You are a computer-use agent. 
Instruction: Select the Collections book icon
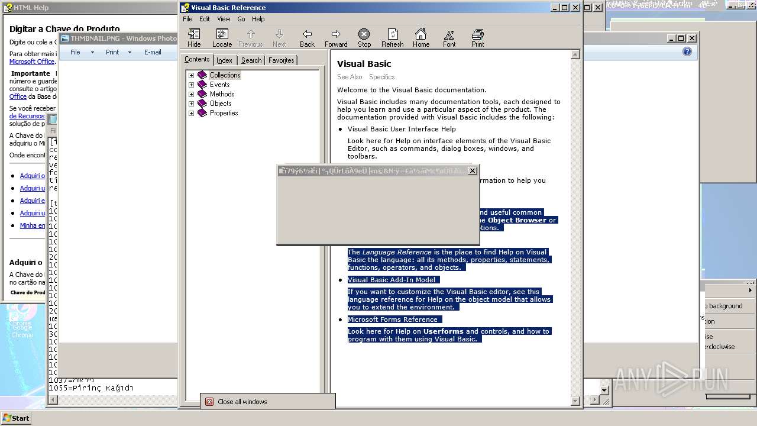click(x=202, y=75)
